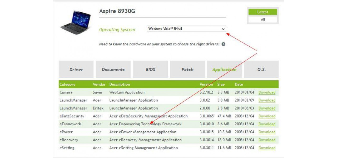Click the Aspire 8930G product title
The width and height of the screenshot is (337, 158).
[117, 11]
